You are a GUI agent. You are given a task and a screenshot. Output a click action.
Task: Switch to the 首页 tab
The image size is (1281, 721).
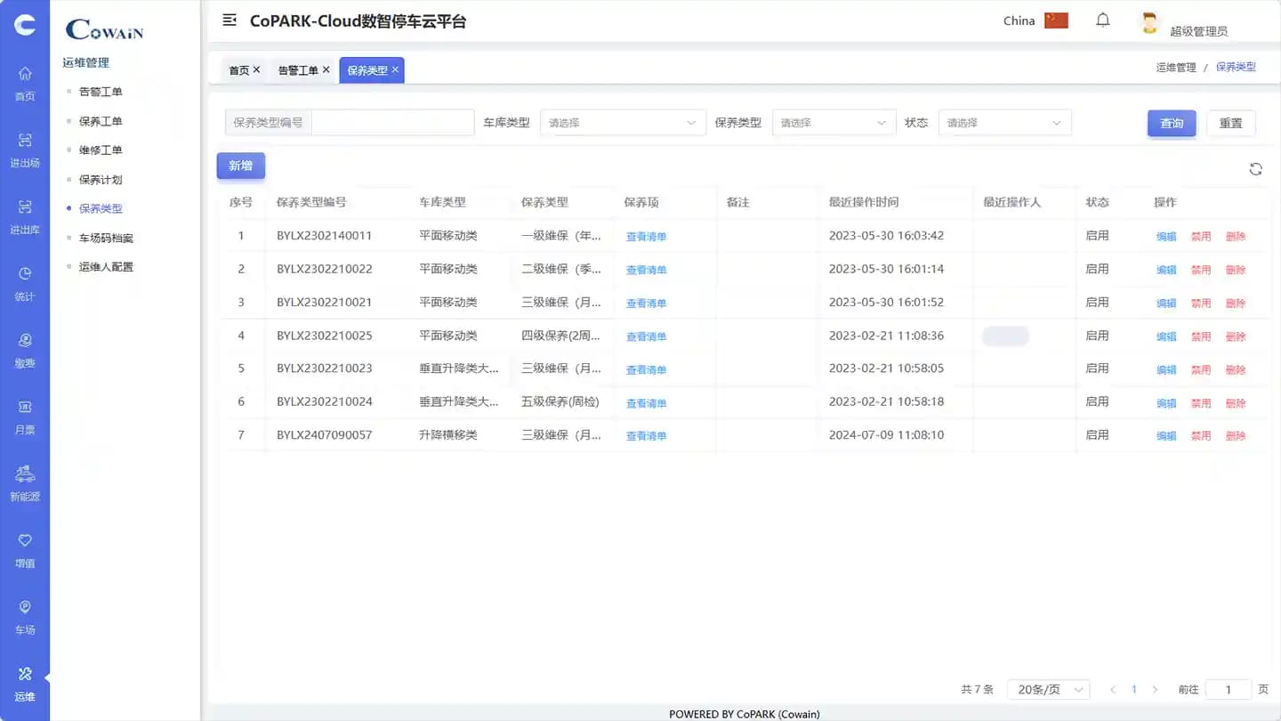point(238,70)
